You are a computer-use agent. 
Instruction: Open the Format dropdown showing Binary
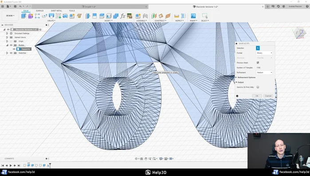tap(264, 53)
